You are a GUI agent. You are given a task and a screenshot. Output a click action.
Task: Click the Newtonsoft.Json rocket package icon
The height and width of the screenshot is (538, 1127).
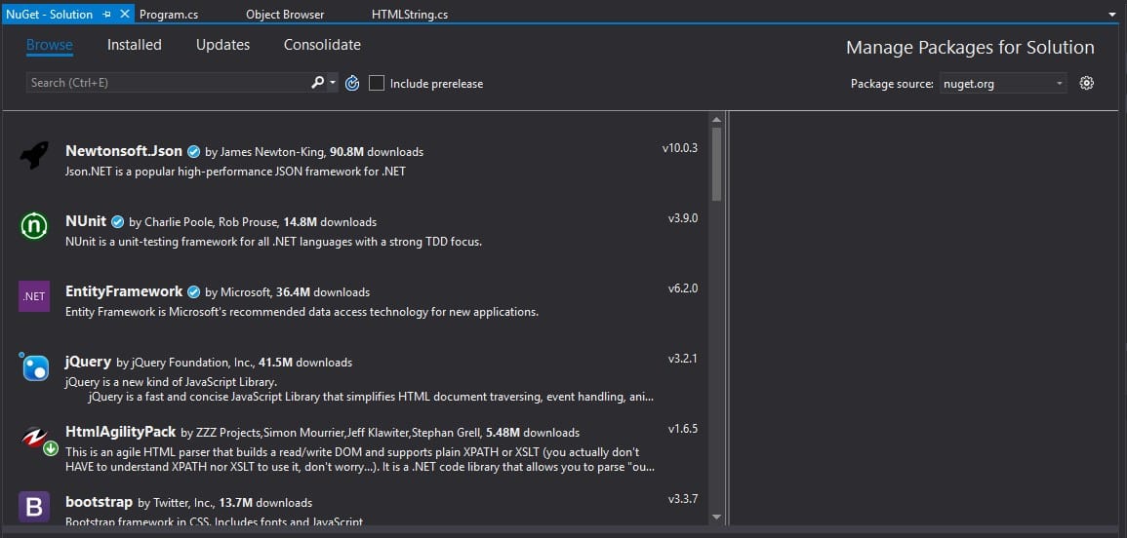point(34,154)
